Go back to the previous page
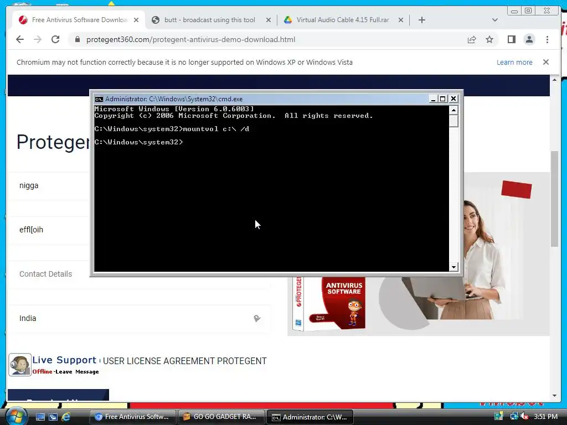567x425 pixels. click(20, 39)
